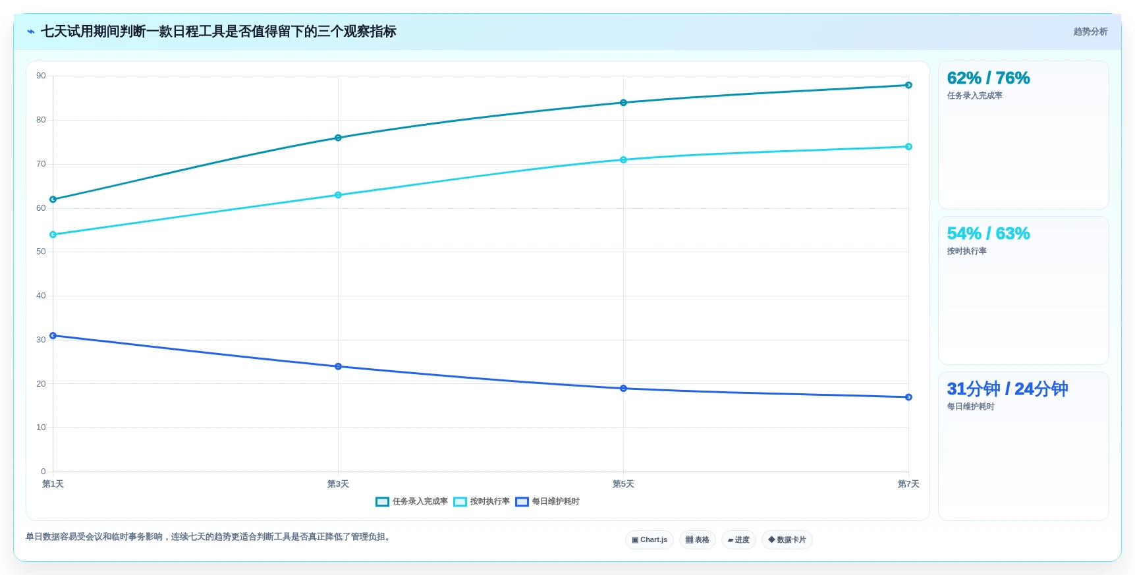Click the lightning icon beside the chart title
Screen dimensions: 1135x575
[31, 32]
